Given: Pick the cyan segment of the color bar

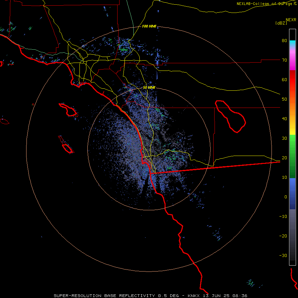Looking at the screenshot, I should tap(292, 43).
